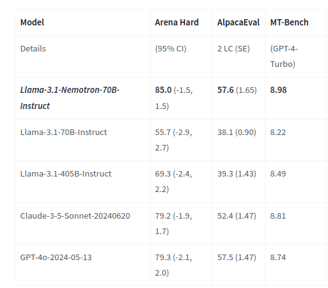Click the AlpacaEval column header
The image size is (328, 288).
pos(238,22)
